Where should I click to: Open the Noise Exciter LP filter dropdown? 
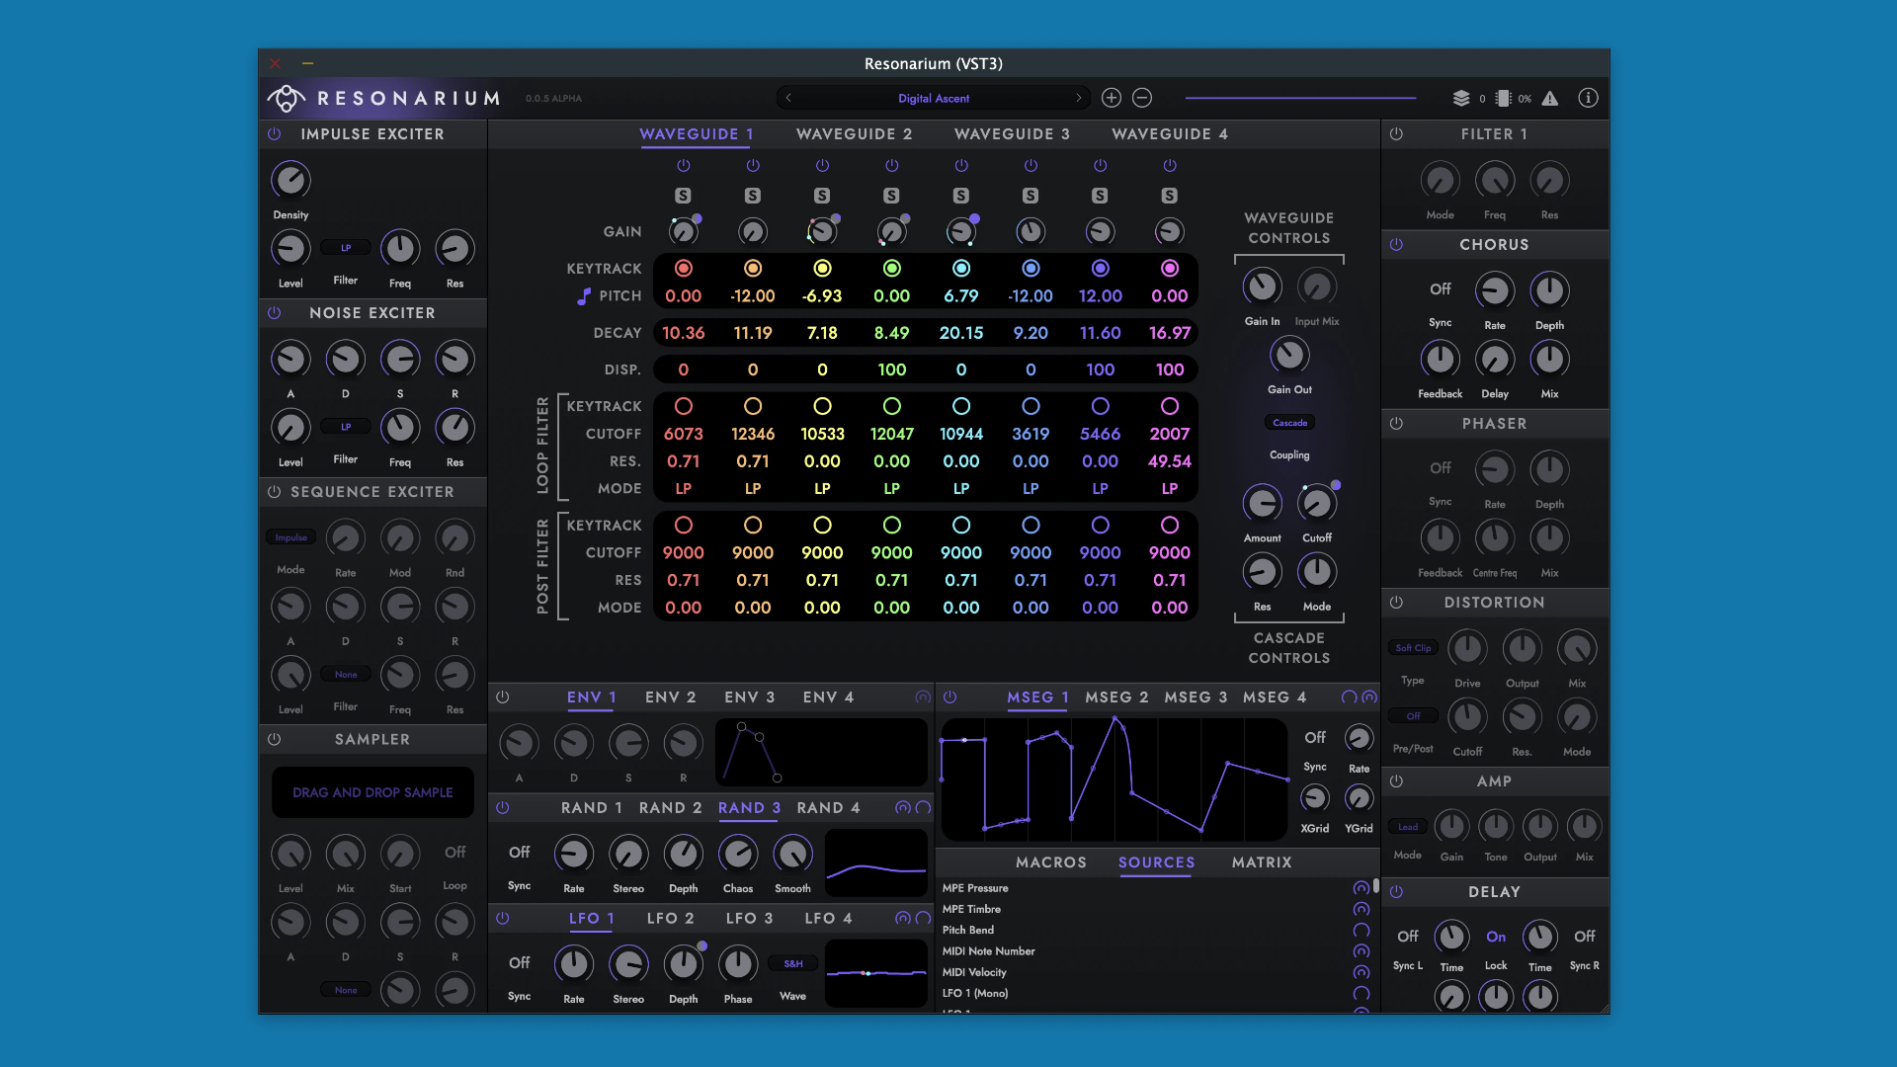click(x=346, y=427)
